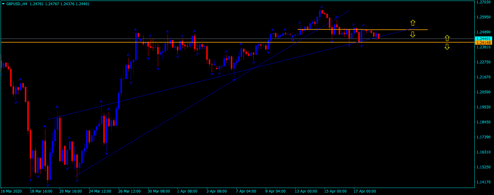Image resolution: width=494 pixels, height=195 pixels.
Task: Click the 9 Apr 04:00 time label
Action: pos(275,191)
